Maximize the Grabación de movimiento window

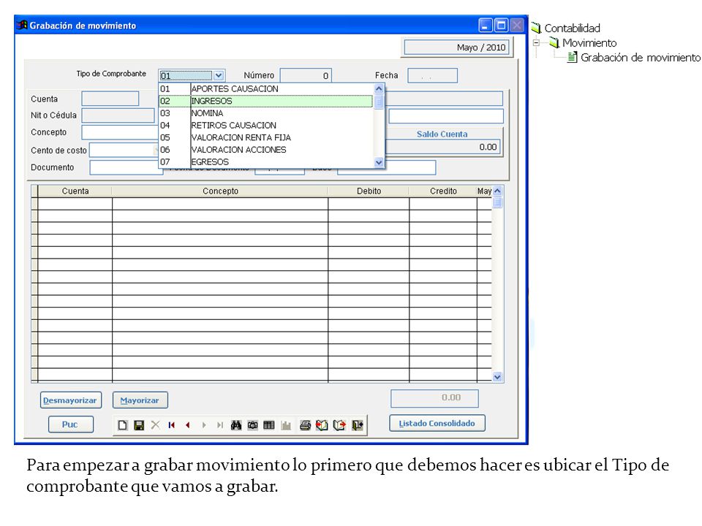click(x=501, y=25)
